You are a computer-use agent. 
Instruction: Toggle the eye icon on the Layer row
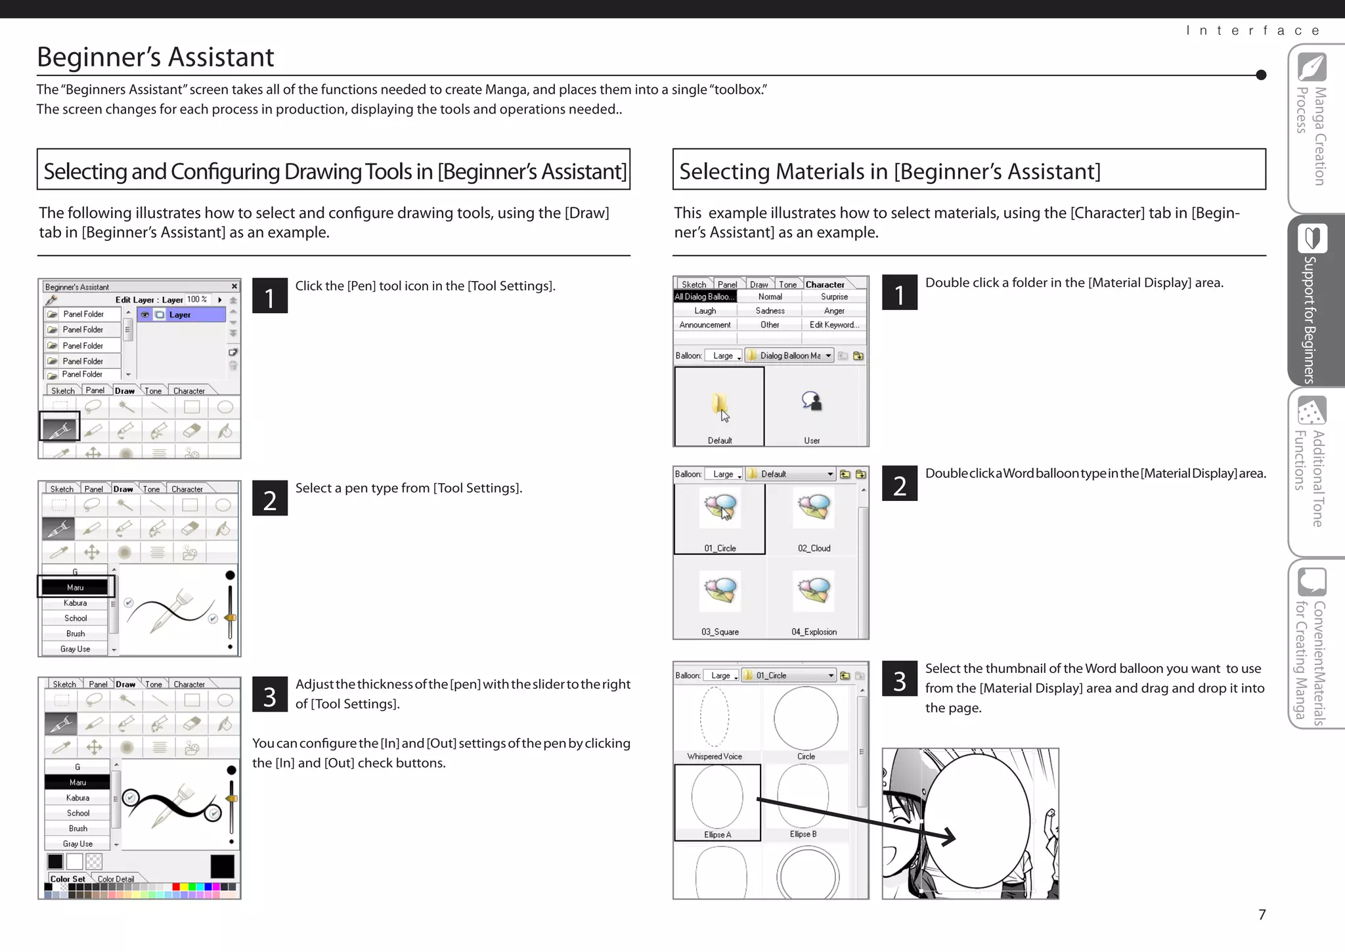145,314
